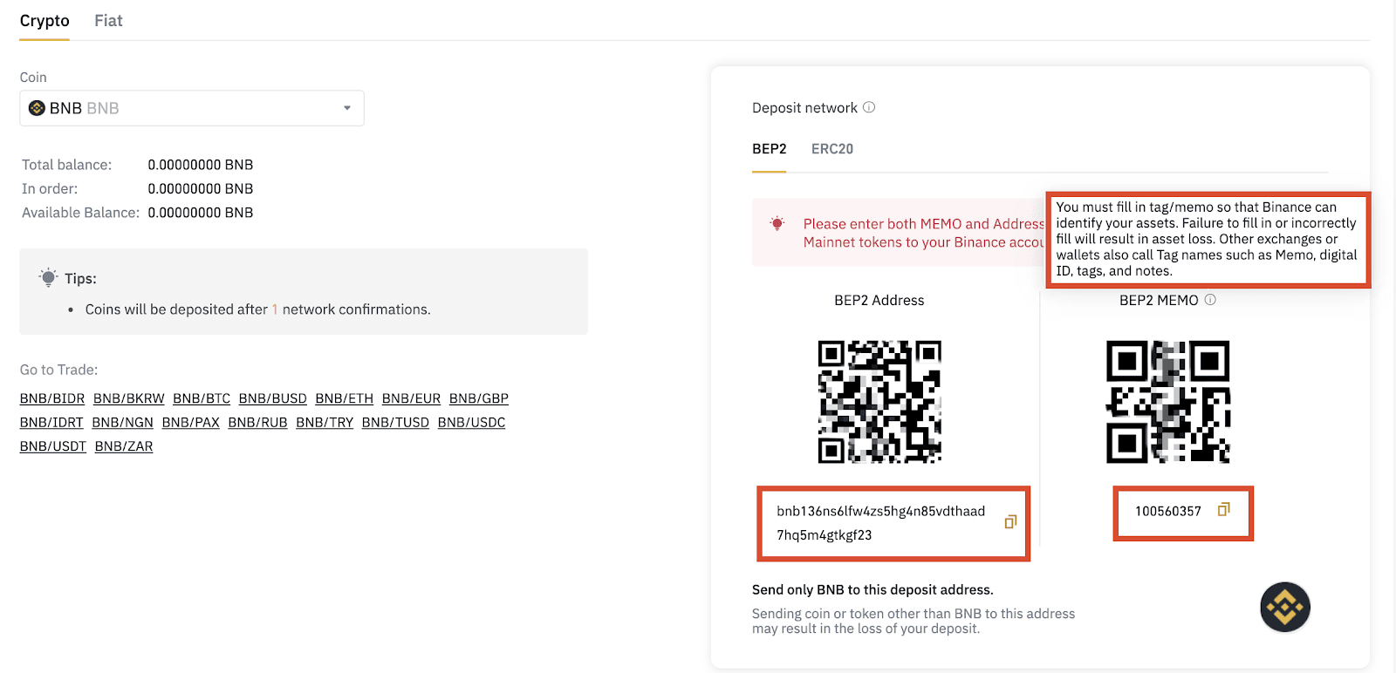Switch to the Crypto tab
This screenshot has width=1396, height=673.
click(44, 21)
